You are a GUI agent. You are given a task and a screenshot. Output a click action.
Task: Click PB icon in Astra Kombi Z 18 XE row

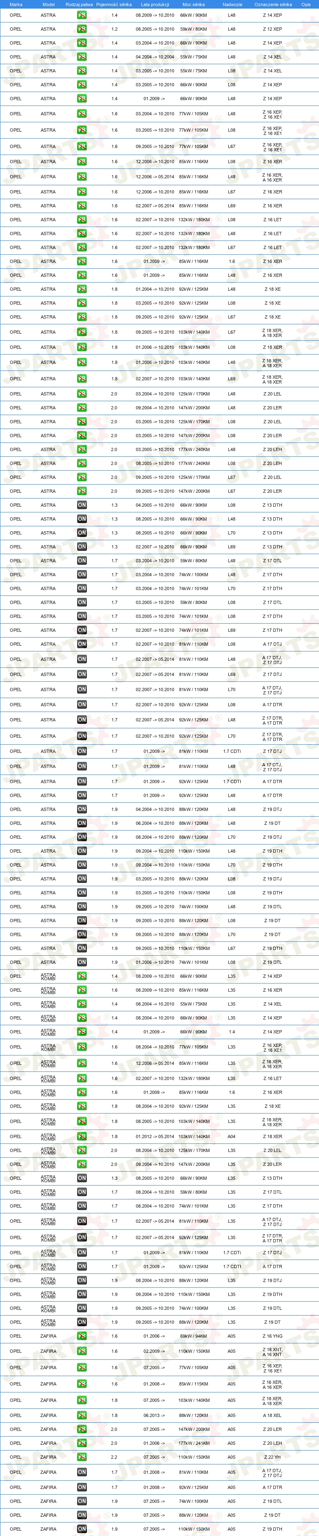[x=82, y=1106]
